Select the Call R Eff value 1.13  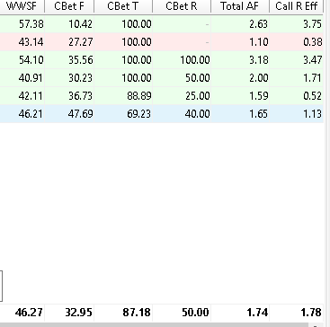(313, 114)
